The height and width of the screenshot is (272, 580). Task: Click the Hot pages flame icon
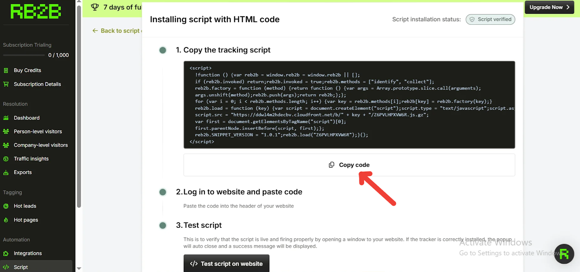6,220
